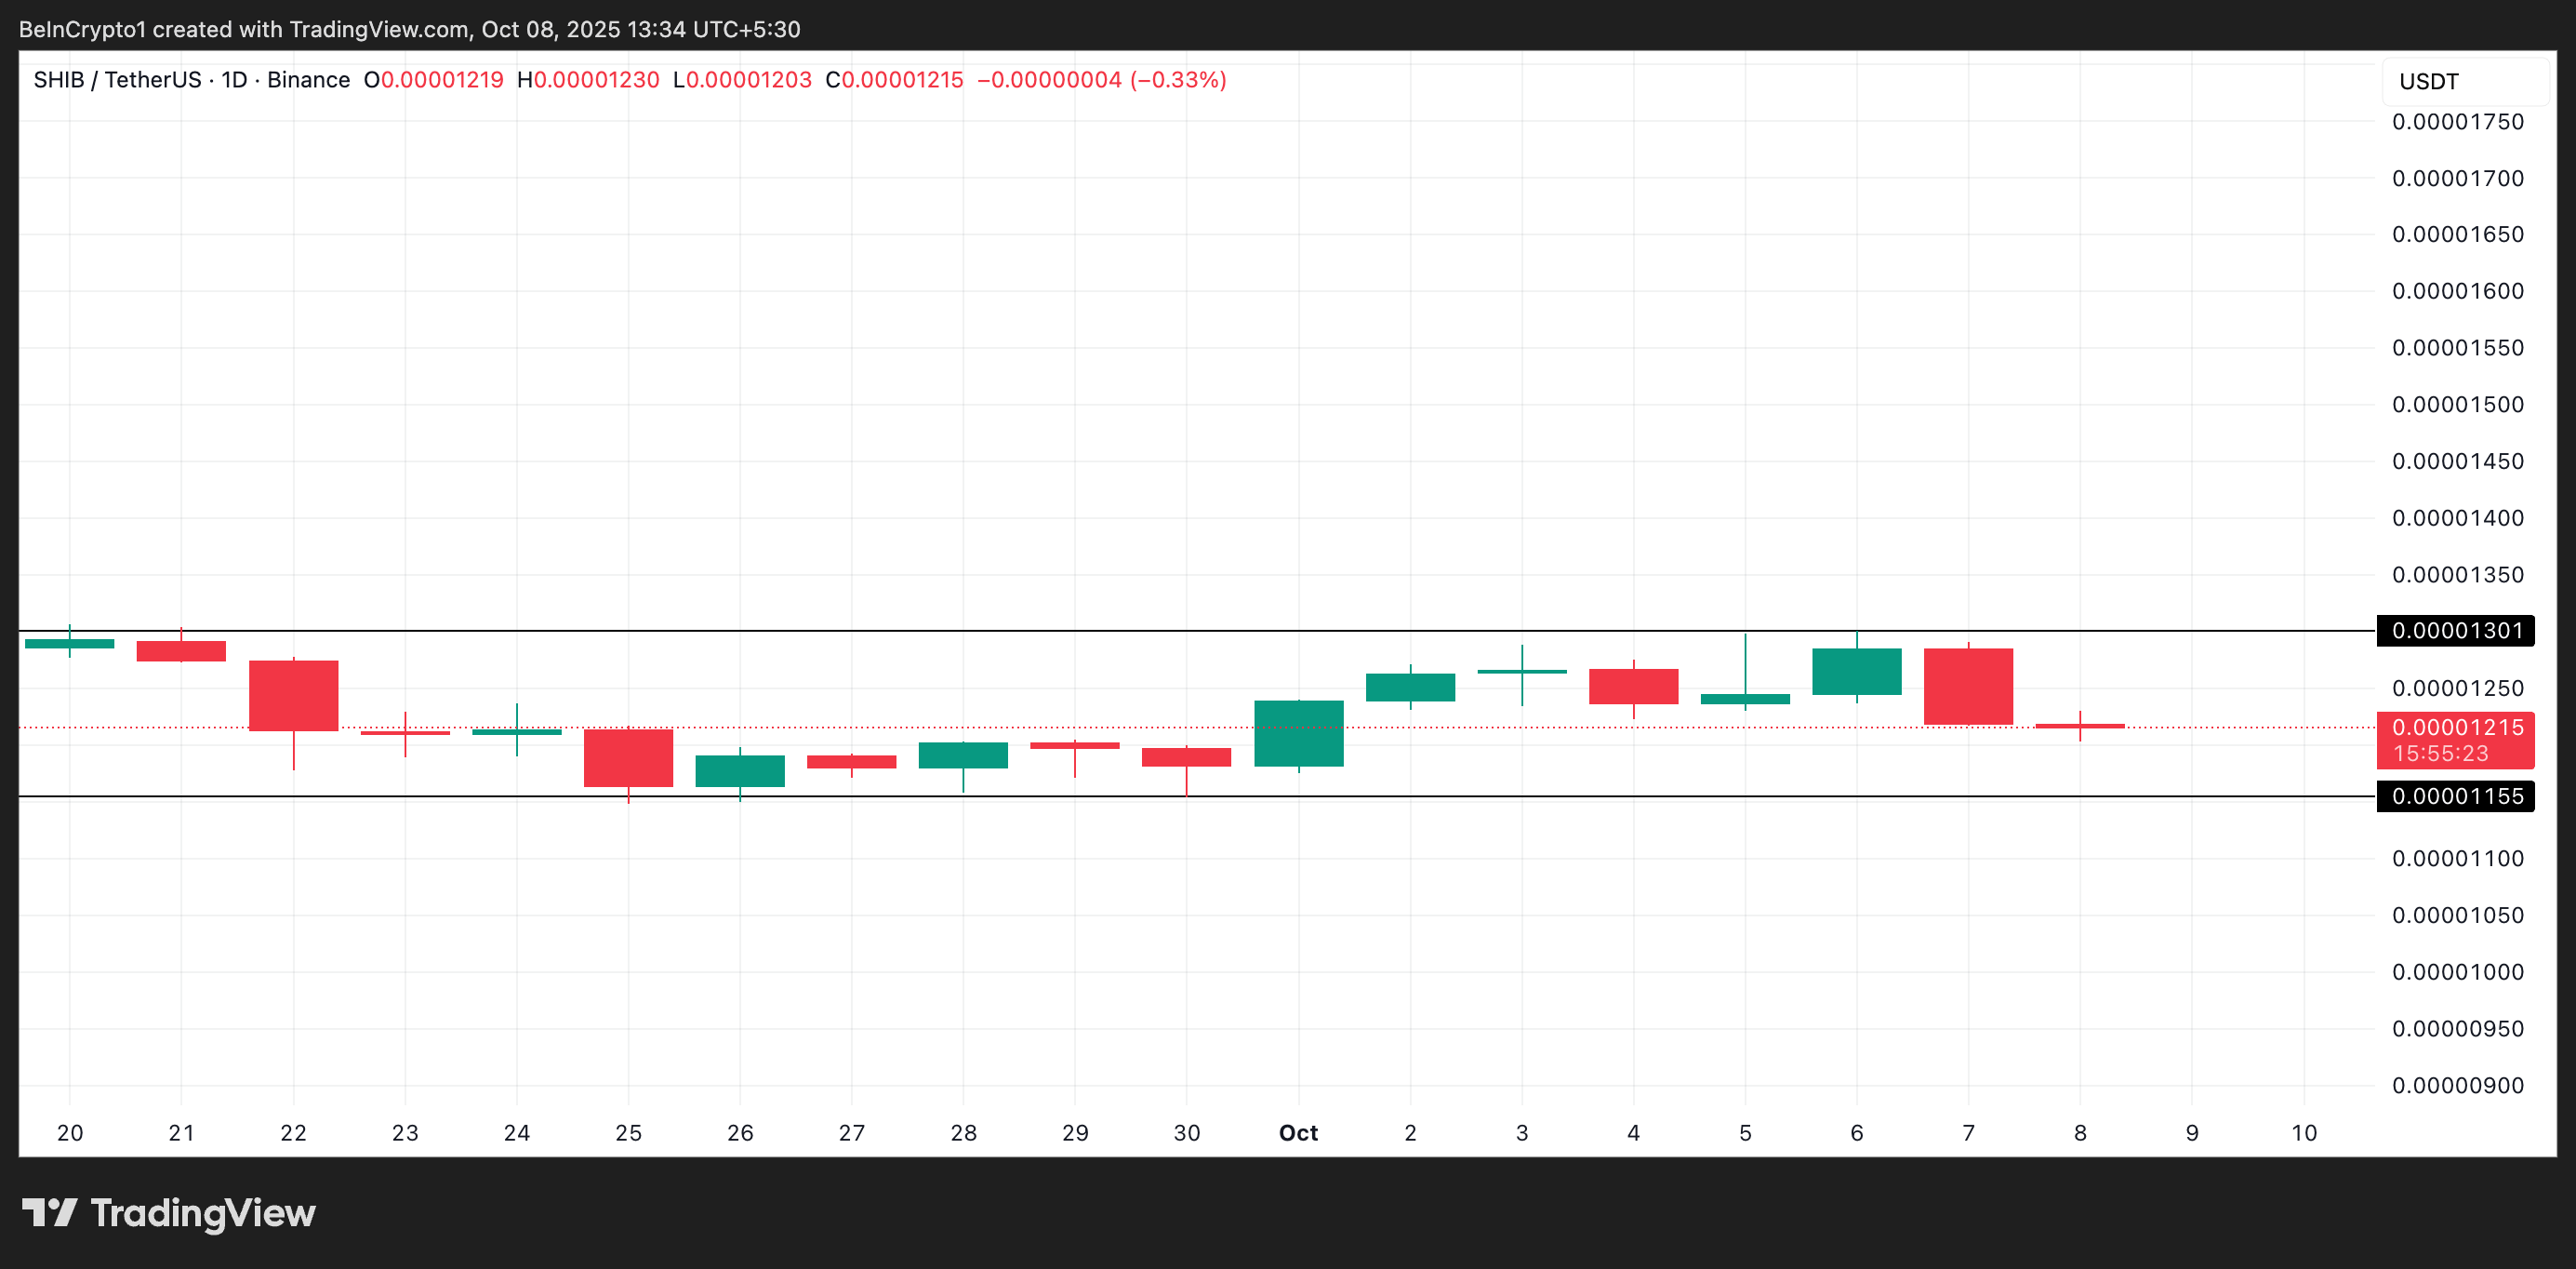Click the green candle on October 6

1856,672
